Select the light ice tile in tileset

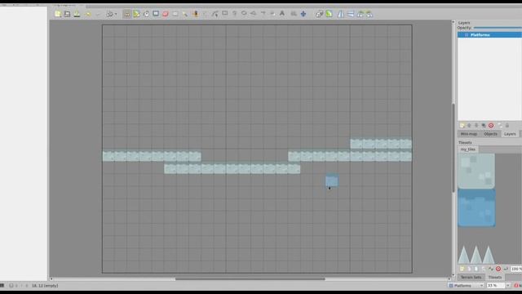pyautogui.click(x=476, y=171)
